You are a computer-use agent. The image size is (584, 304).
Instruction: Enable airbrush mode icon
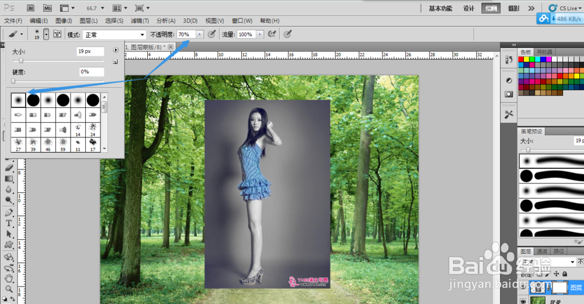272,34
